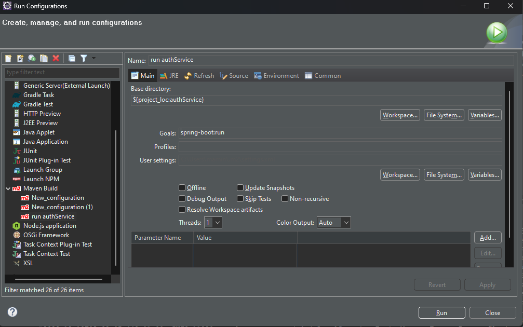Select the Java Application type

pos(45,142)
